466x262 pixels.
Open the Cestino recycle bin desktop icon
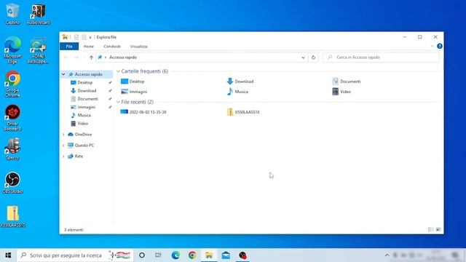12,14
